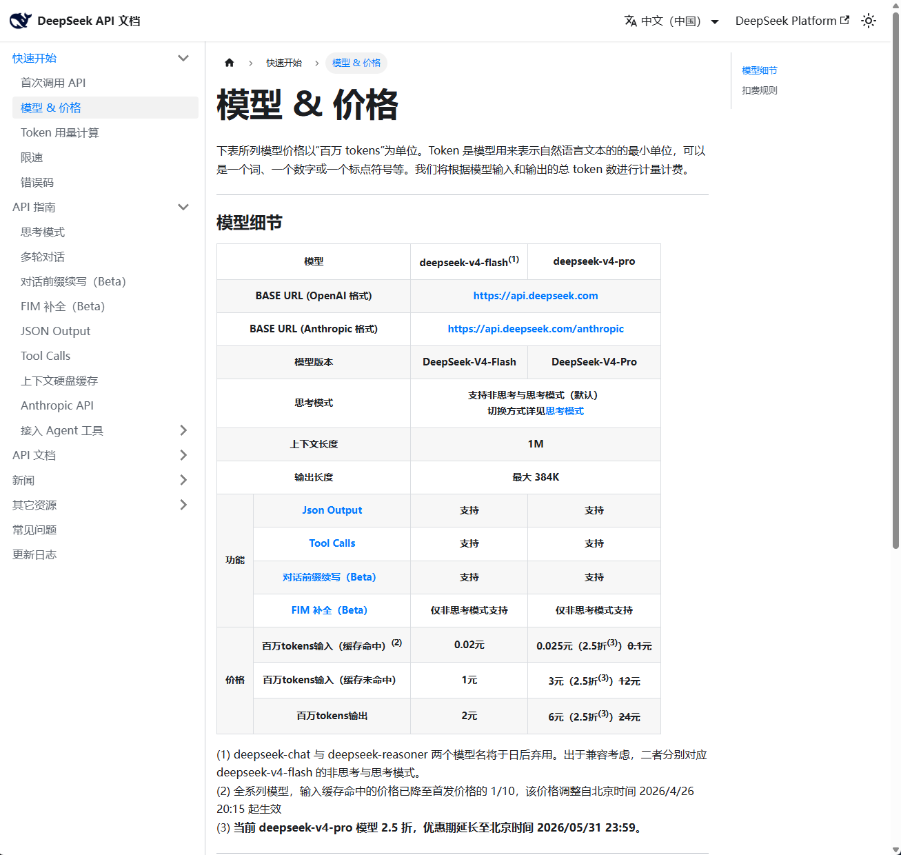This screenshot has width=901, height=855.
Task: Click the 思考模式 link in the table
Action: coord(565,411)
